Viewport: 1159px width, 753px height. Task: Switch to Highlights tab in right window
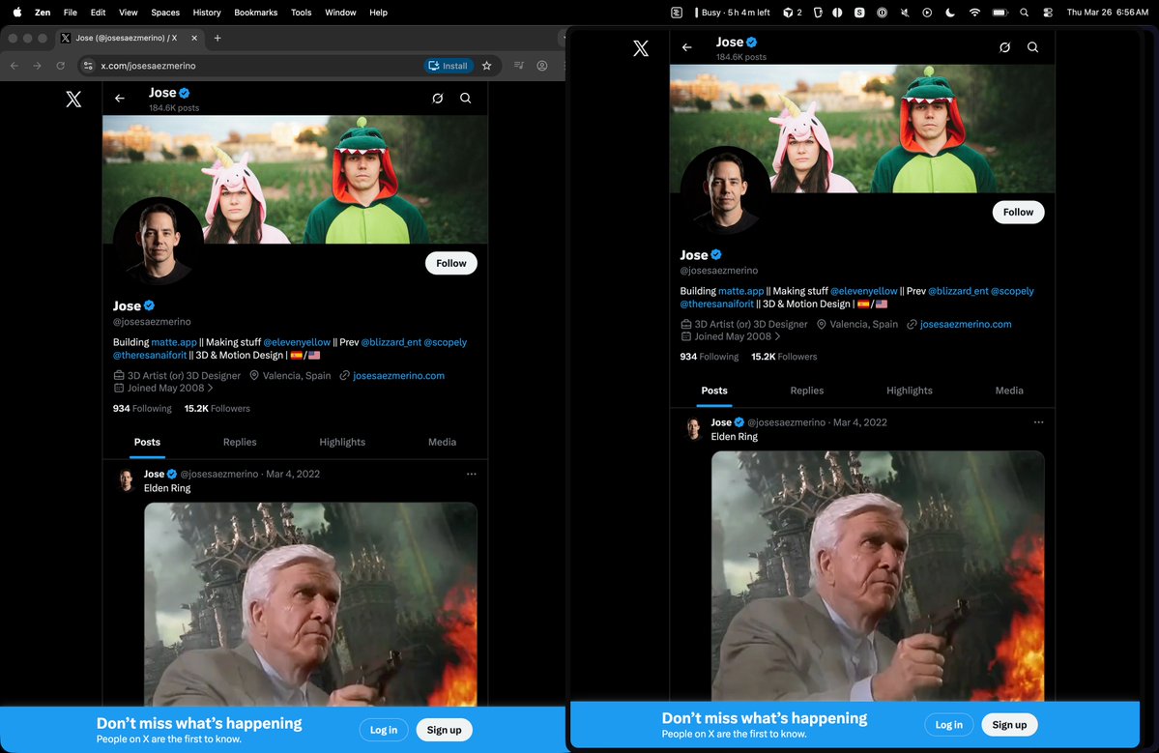click(x=910, y=391)
